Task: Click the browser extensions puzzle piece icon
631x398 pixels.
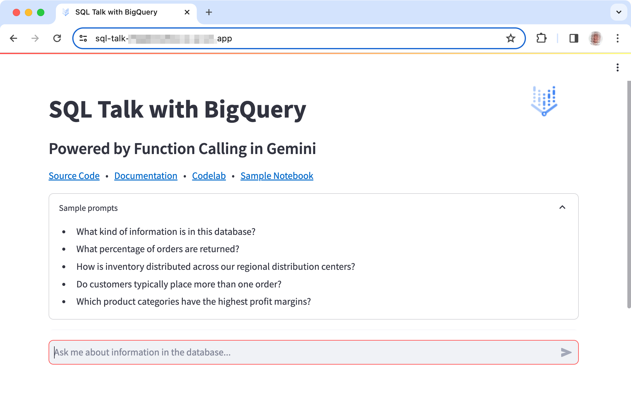Action: (541, 39)
